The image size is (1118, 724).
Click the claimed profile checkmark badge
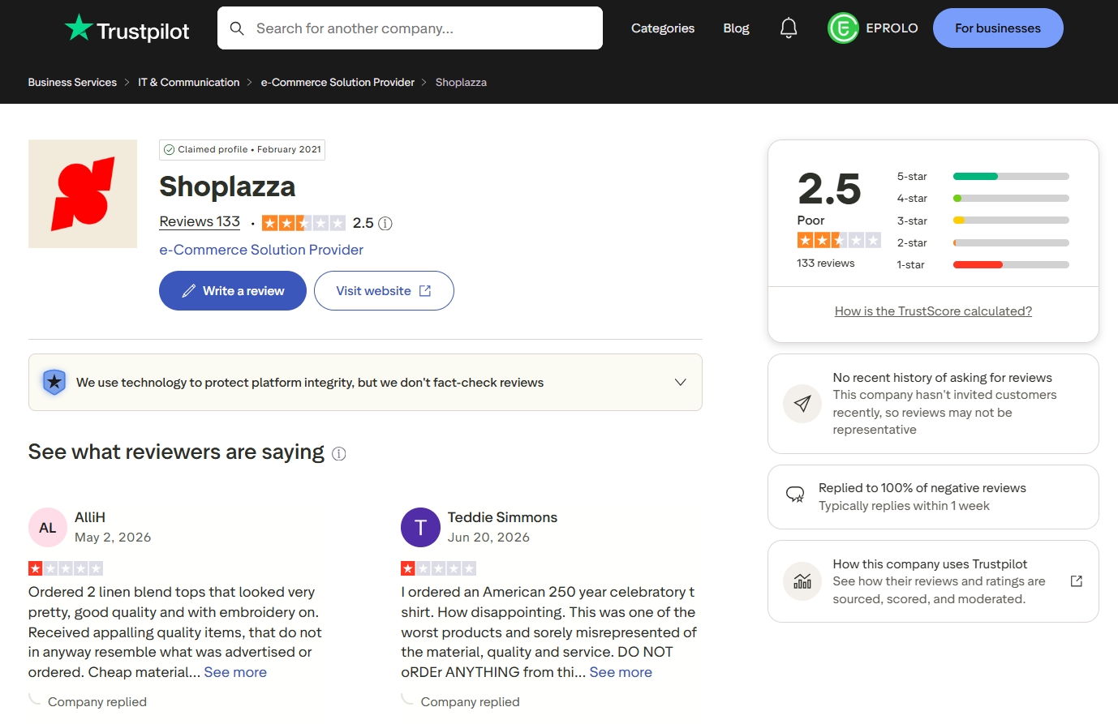click(170, 150)
